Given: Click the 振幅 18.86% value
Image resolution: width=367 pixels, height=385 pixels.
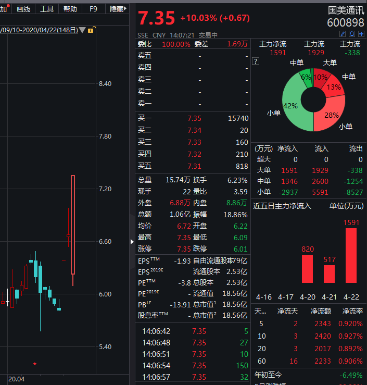Looking at the screenshot, I should tap(235, 215).
